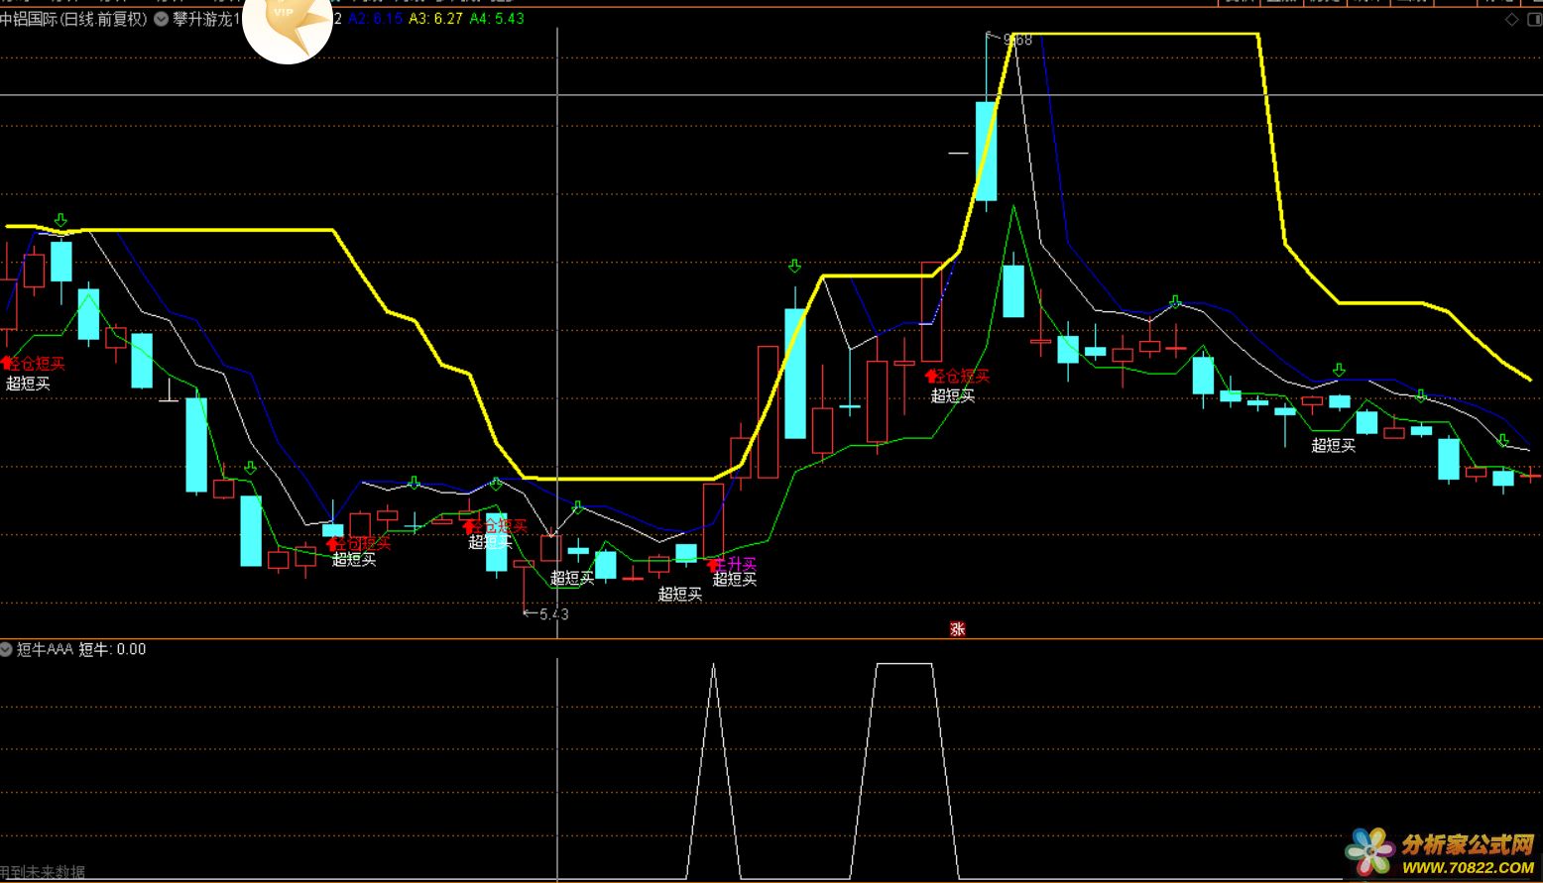Open dropdown arrow beside 中铝国际(日线.前复权)
This screenshot has height=883, width=1543.
tap(162, 19)
